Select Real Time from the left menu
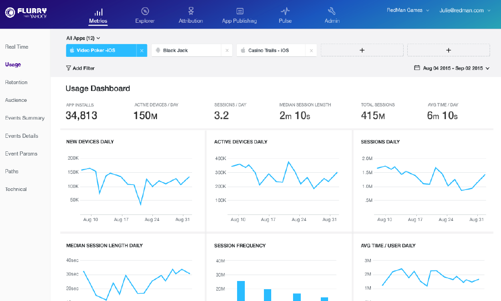Screen dimensions: 501x301 tap(16, 47)
